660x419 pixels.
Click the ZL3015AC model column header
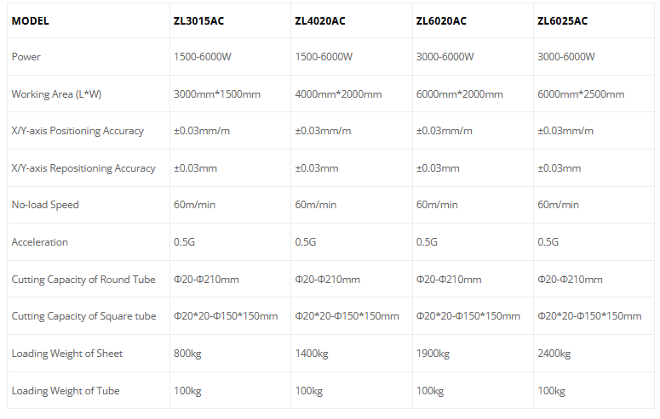pos(198,20)
